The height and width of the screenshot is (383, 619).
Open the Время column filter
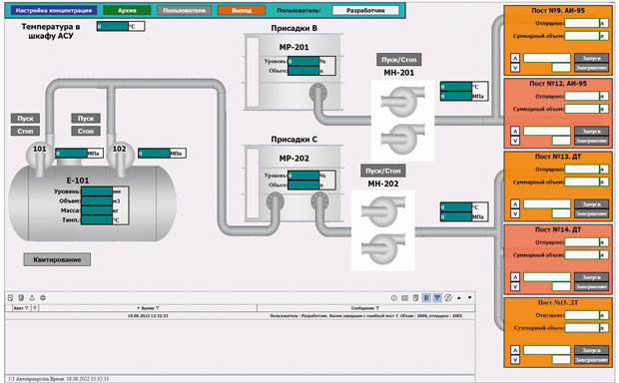click(157, 308)
